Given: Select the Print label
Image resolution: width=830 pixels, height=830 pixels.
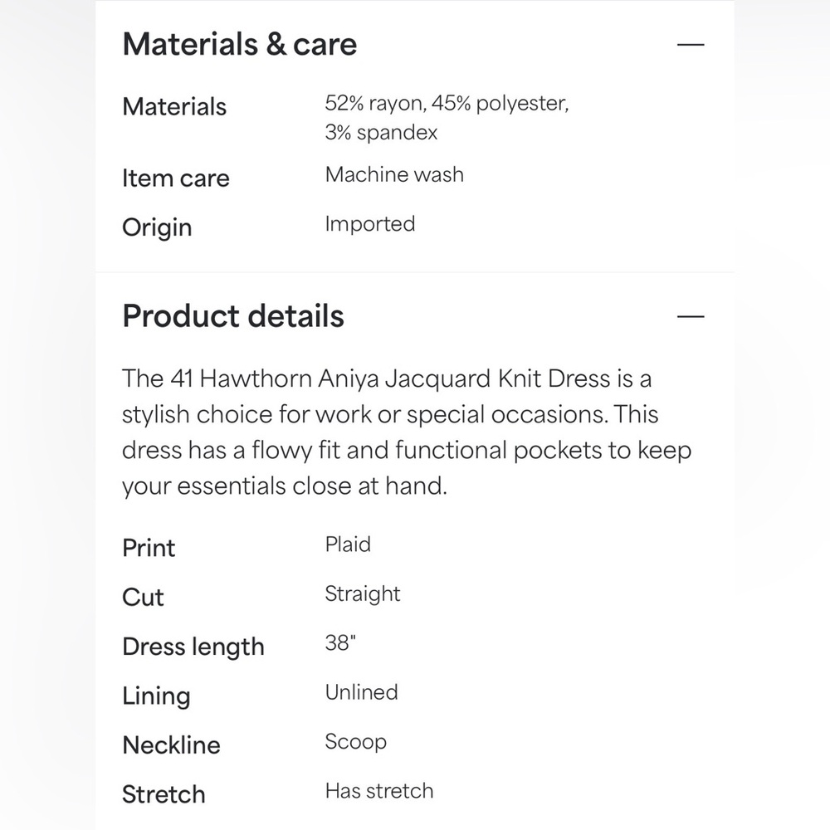Looking at the screenshot, I should pos(149,548).
